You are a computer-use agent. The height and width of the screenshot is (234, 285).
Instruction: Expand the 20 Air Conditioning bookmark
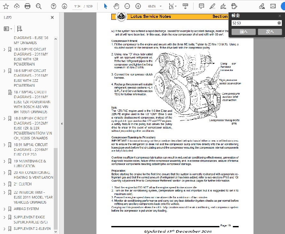coord(4,173)
